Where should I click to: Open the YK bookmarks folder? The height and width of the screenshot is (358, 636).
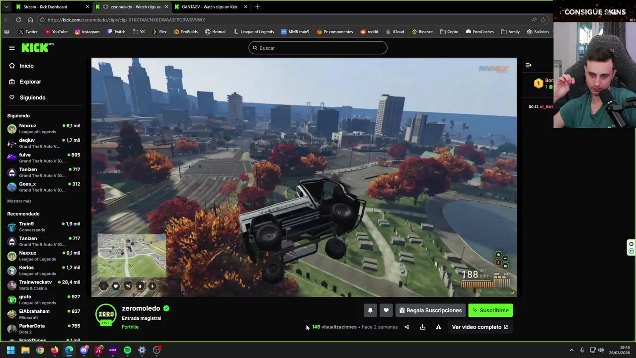[x=139, y=31]
